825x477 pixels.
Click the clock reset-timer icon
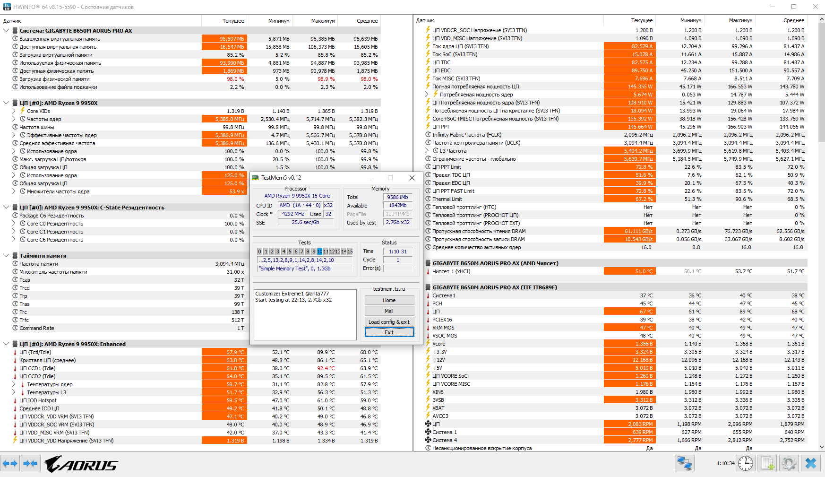(746, 463)
